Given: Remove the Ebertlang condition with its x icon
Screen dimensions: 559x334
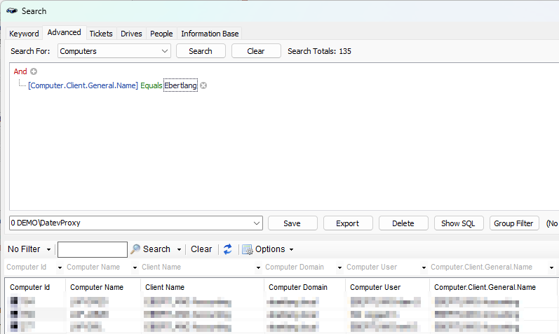Looking at the screenshot, I should click(203, 85).
